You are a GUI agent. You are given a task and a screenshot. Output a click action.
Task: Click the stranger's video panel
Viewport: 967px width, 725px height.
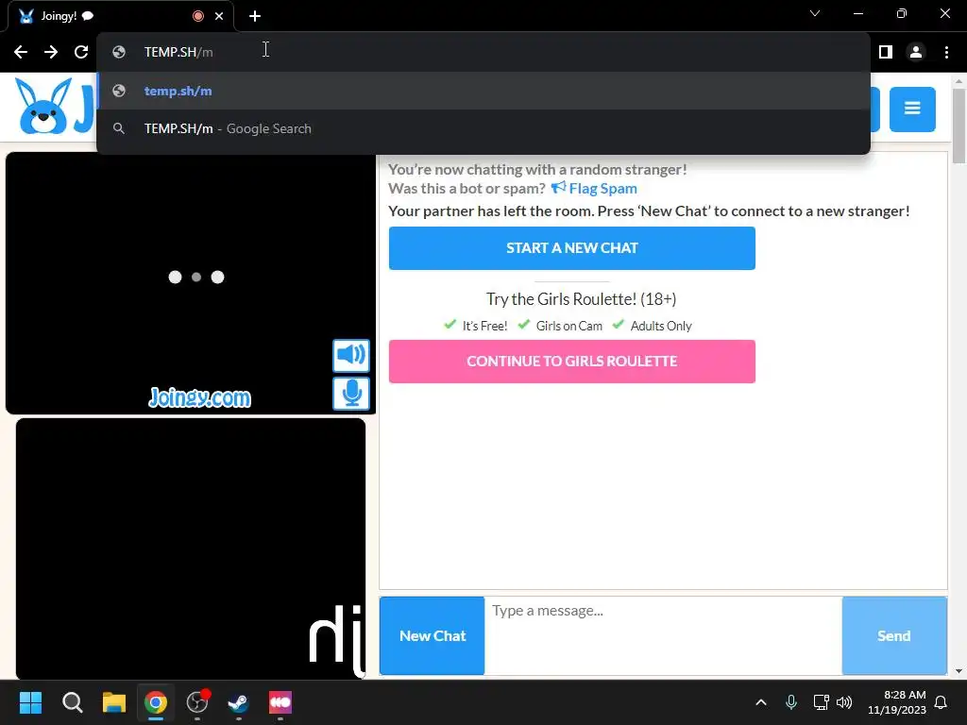point(191,283)
